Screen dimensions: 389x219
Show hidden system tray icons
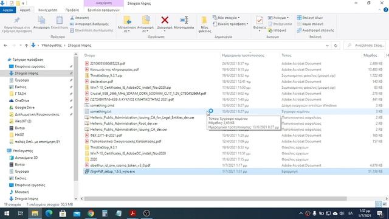point(301,214)
